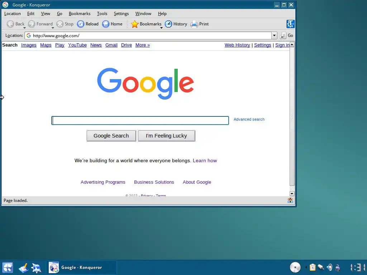Click the Forward arrow icon

click(32, 24)
